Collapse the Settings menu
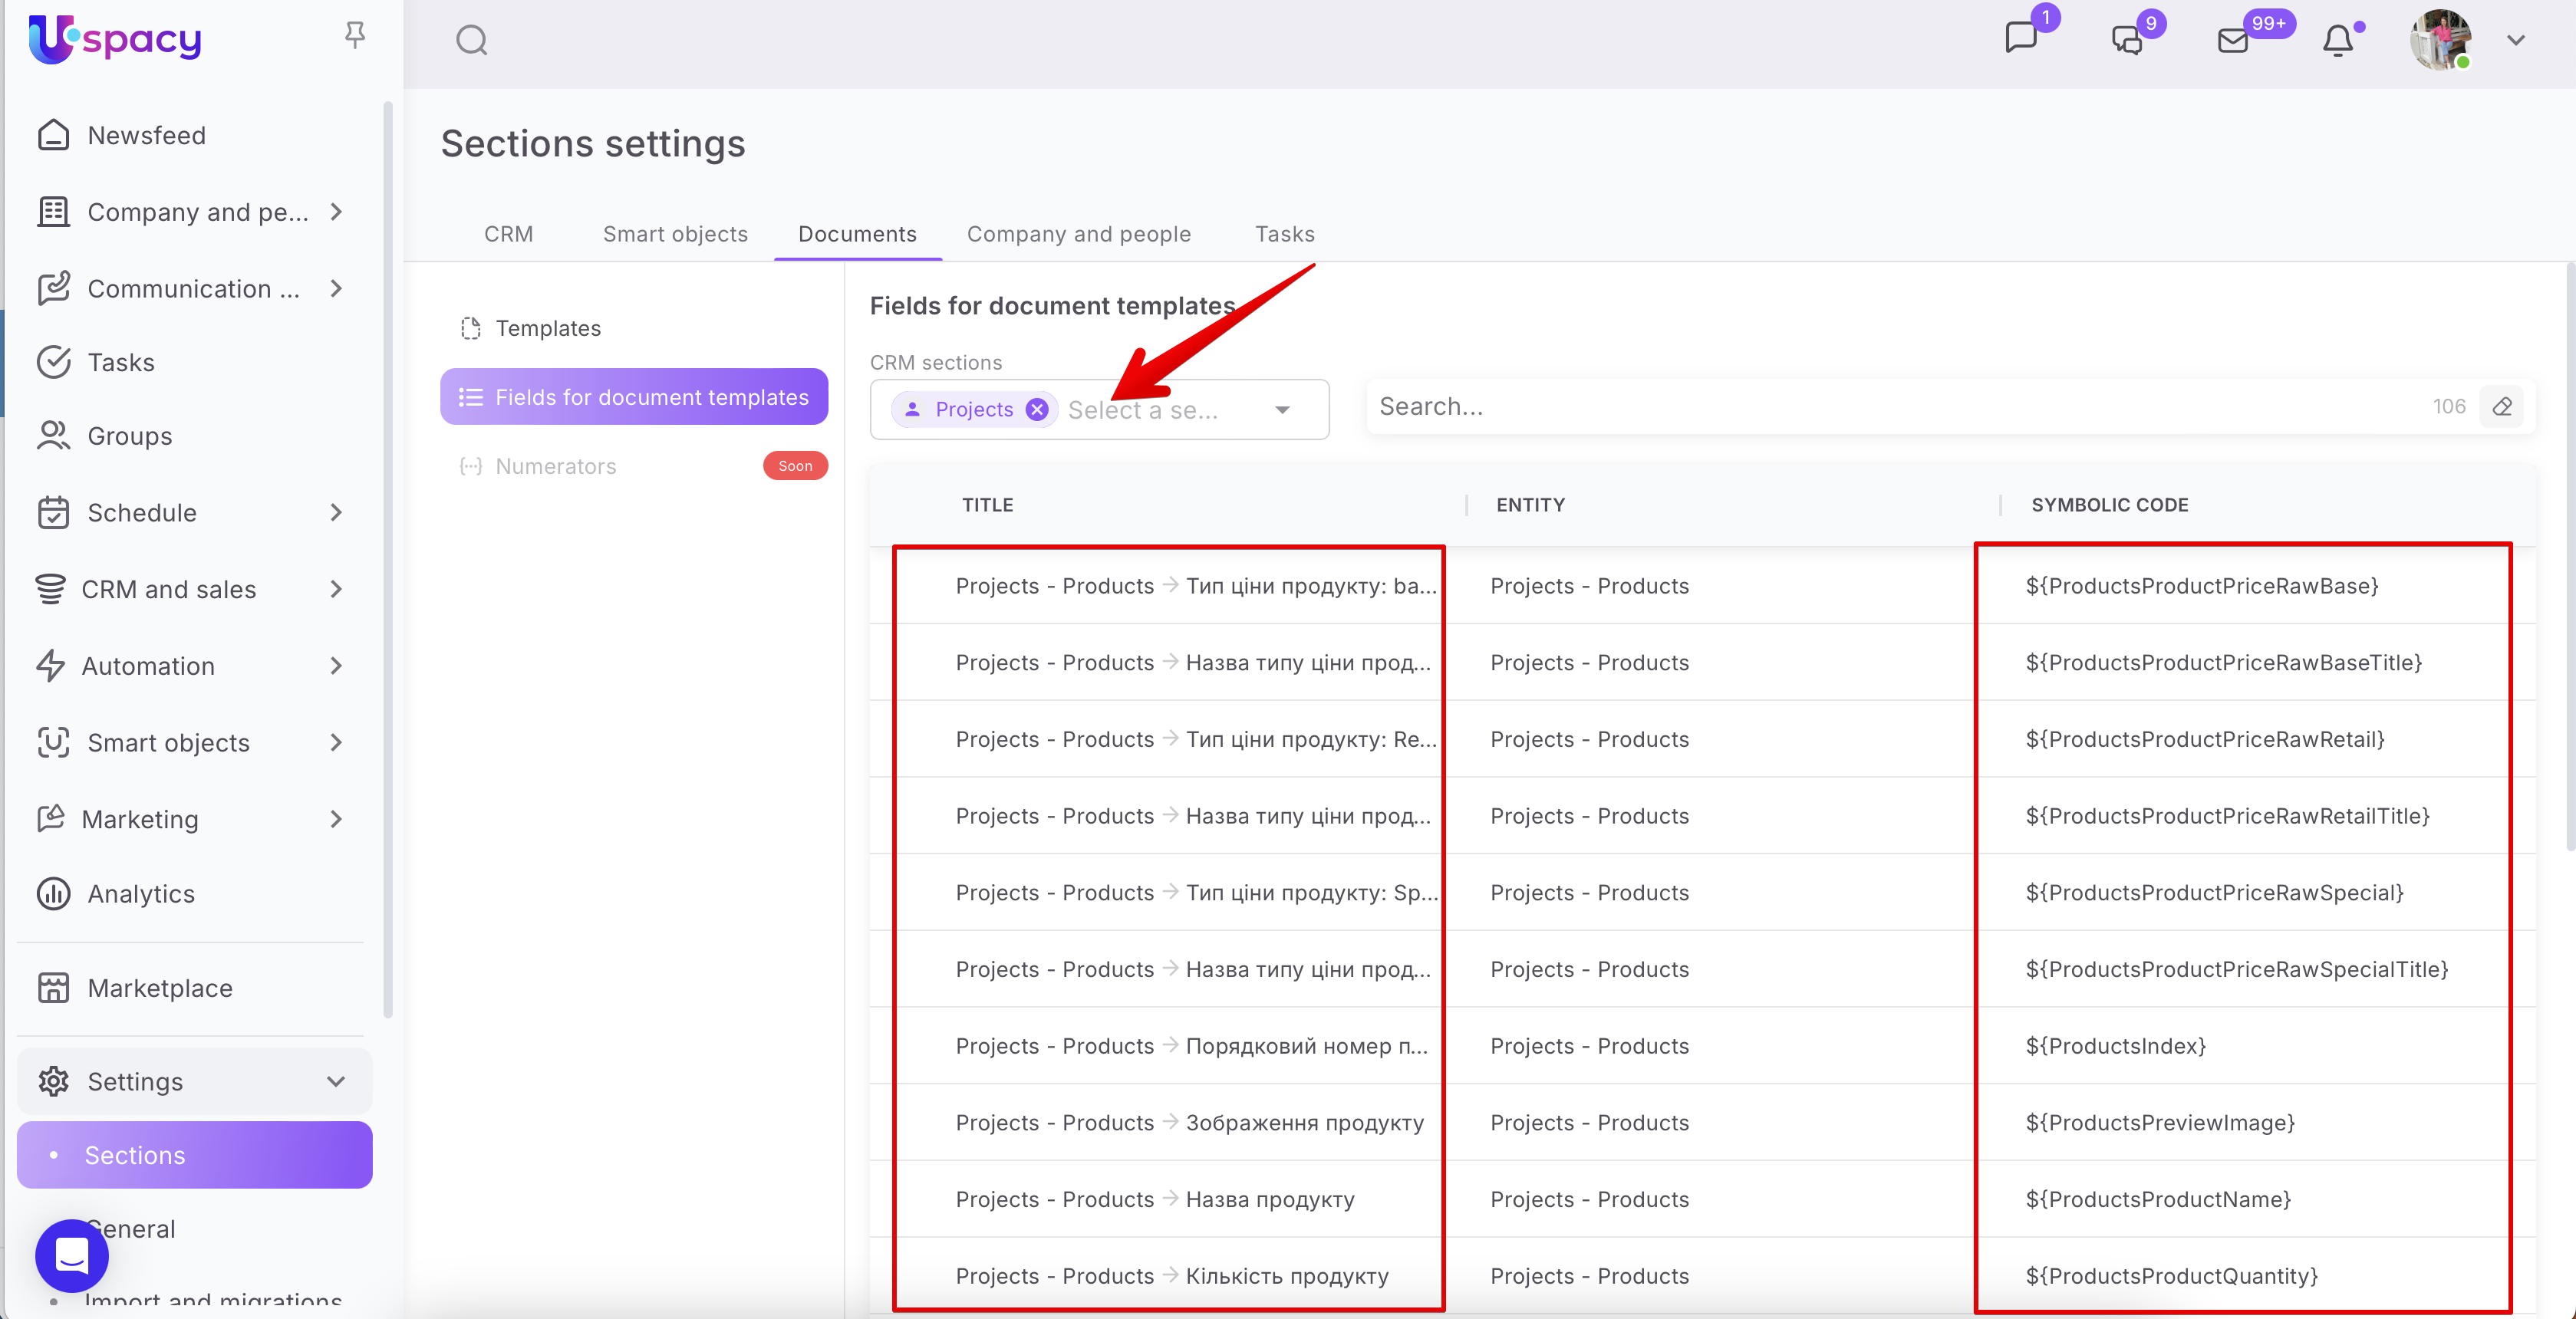The image size is (2576, 1319). coord(335,1081)
